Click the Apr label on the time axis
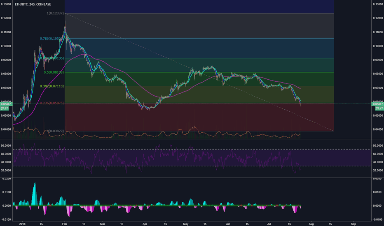 tap(145, 224)
